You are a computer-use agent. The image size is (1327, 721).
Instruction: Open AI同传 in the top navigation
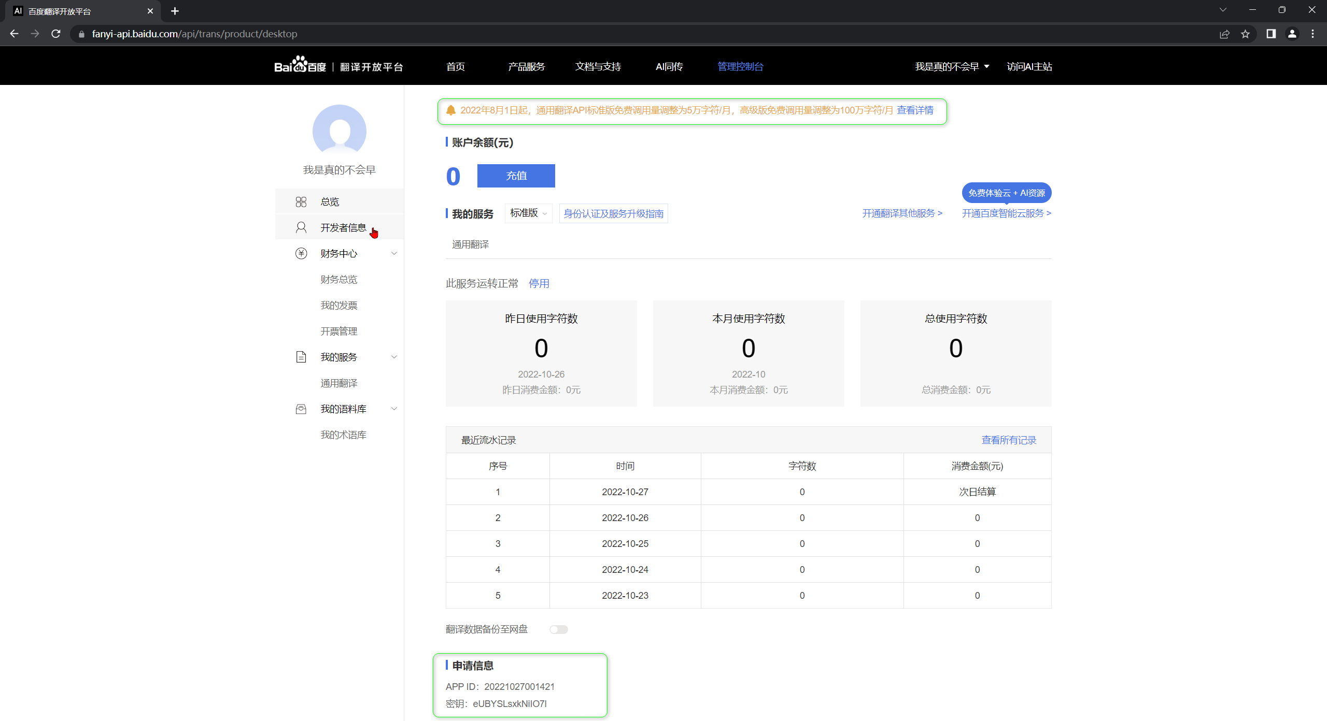pos(669,66)
